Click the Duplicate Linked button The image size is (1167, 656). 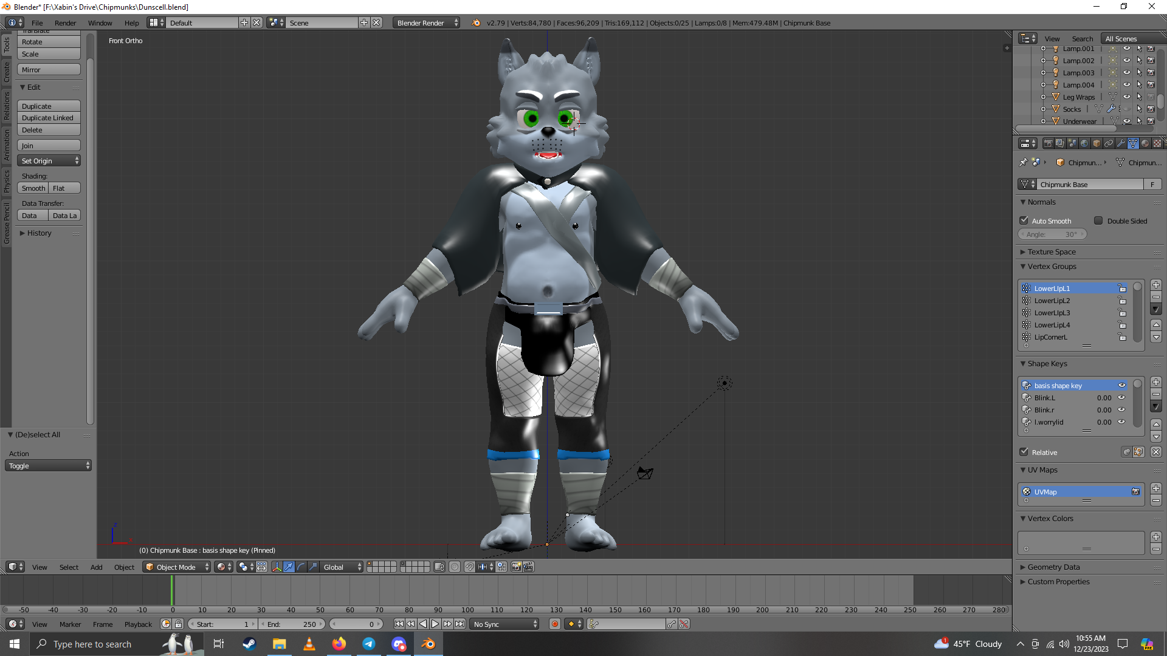point(49,118)
